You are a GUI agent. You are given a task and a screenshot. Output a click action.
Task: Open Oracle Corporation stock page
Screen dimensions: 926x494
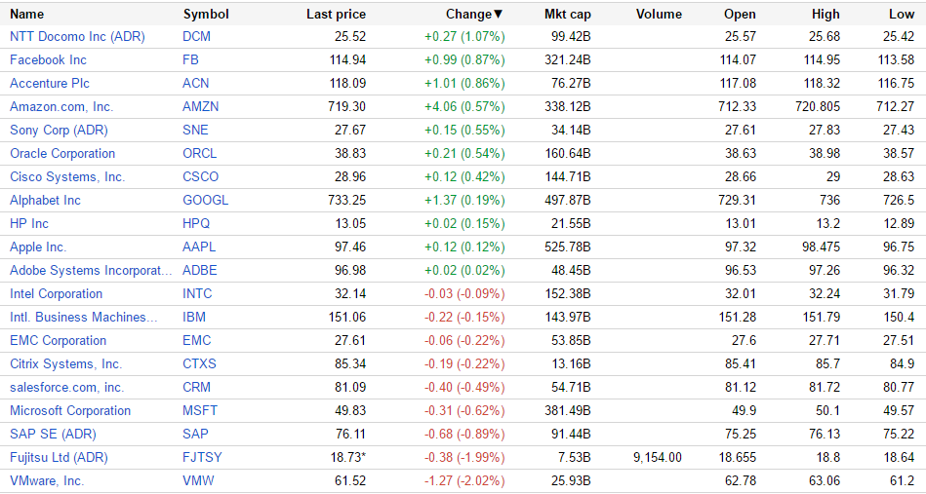[x=62, y=153]
